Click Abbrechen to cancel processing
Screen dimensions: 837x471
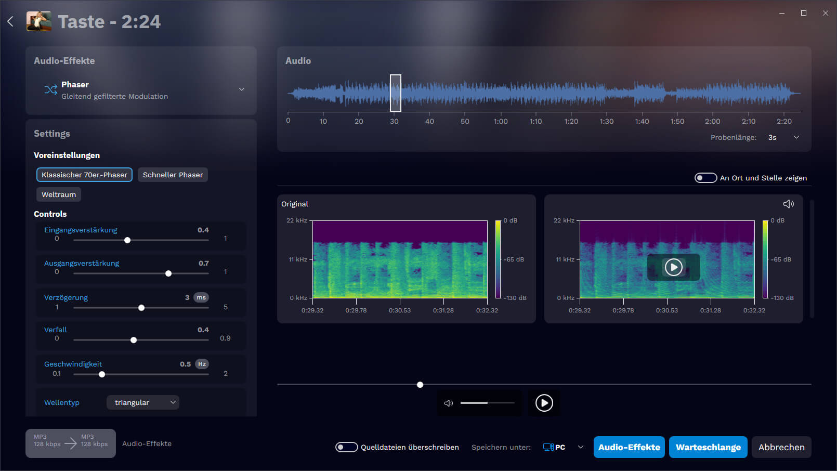(781, 447)
